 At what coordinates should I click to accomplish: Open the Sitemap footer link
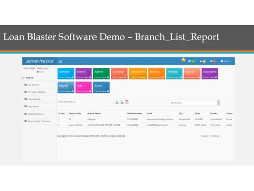215,136
